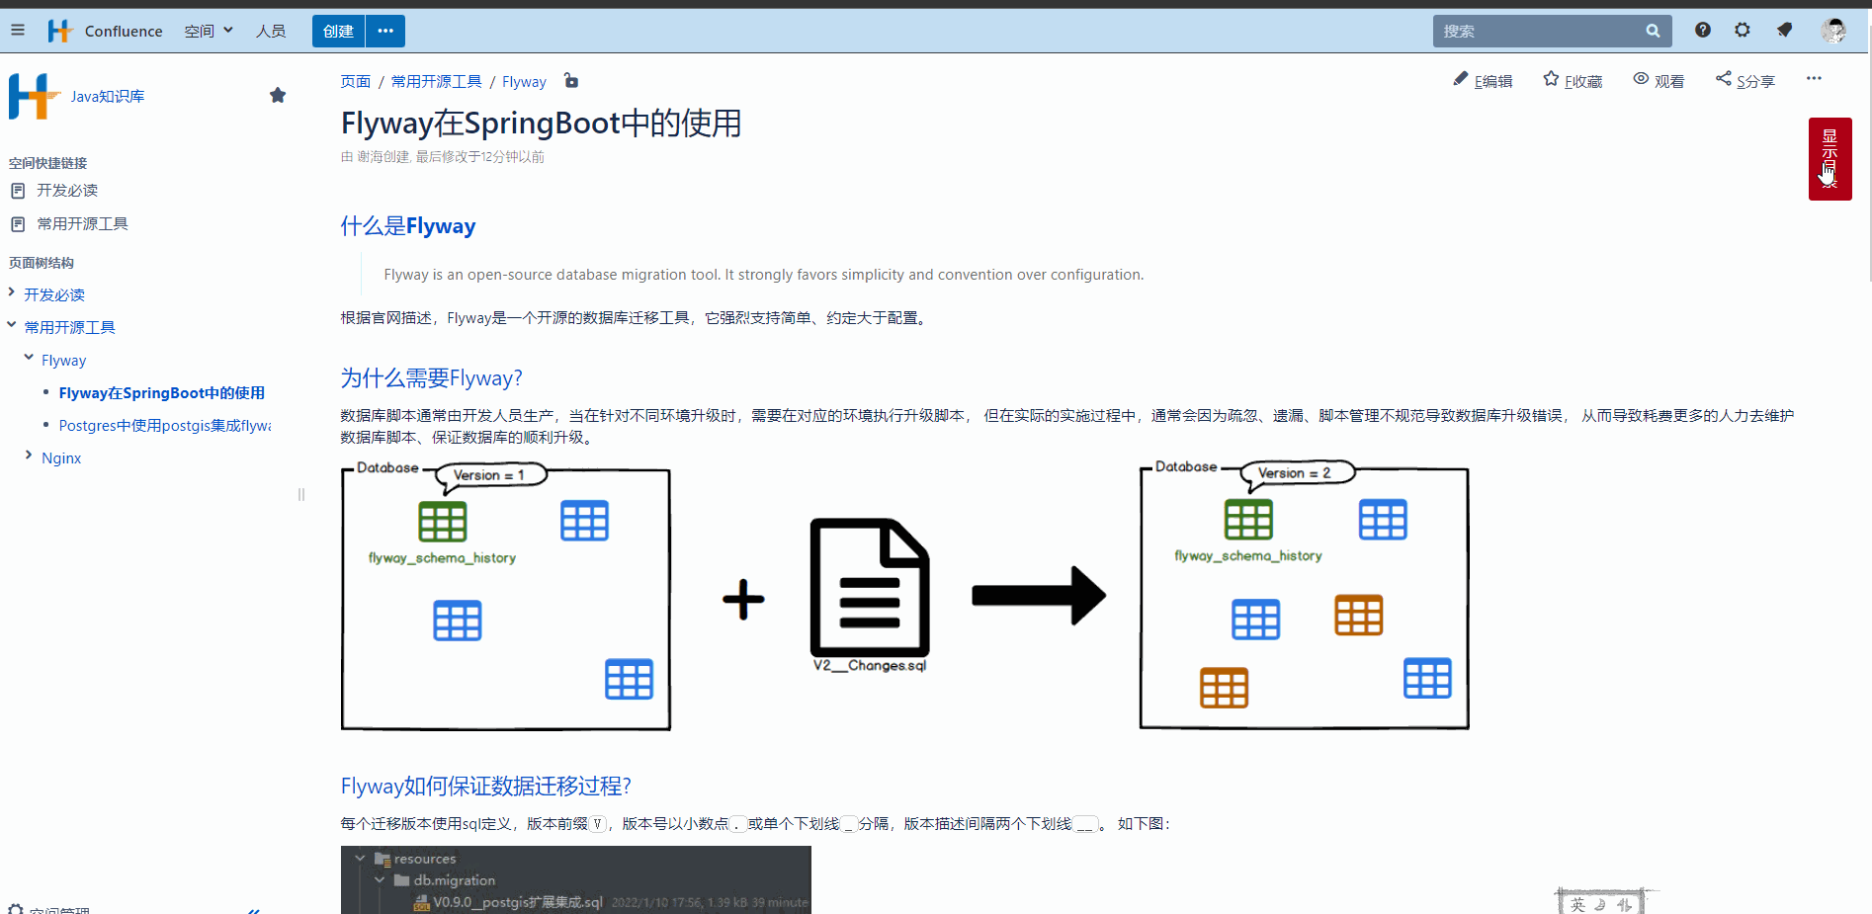
Task: Open the user profile avatar menu
Action: click(1833, 31)
